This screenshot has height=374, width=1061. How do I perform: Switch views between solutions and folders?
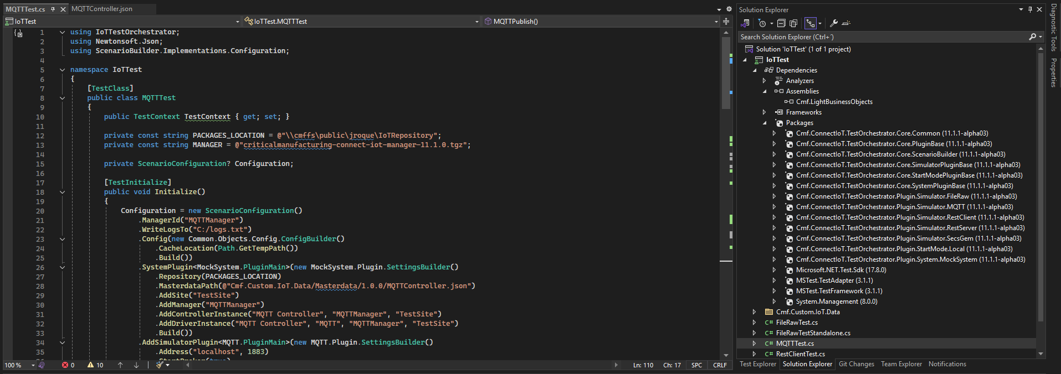[745, 23]
